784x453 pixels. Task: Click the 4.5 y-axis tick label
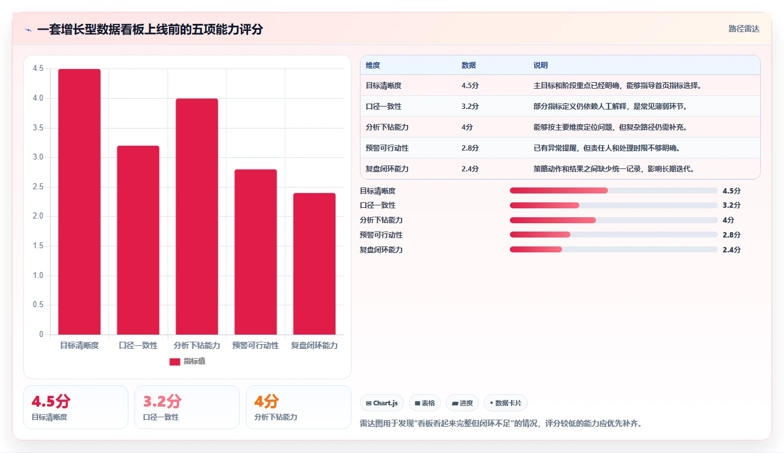coord(38,68)
